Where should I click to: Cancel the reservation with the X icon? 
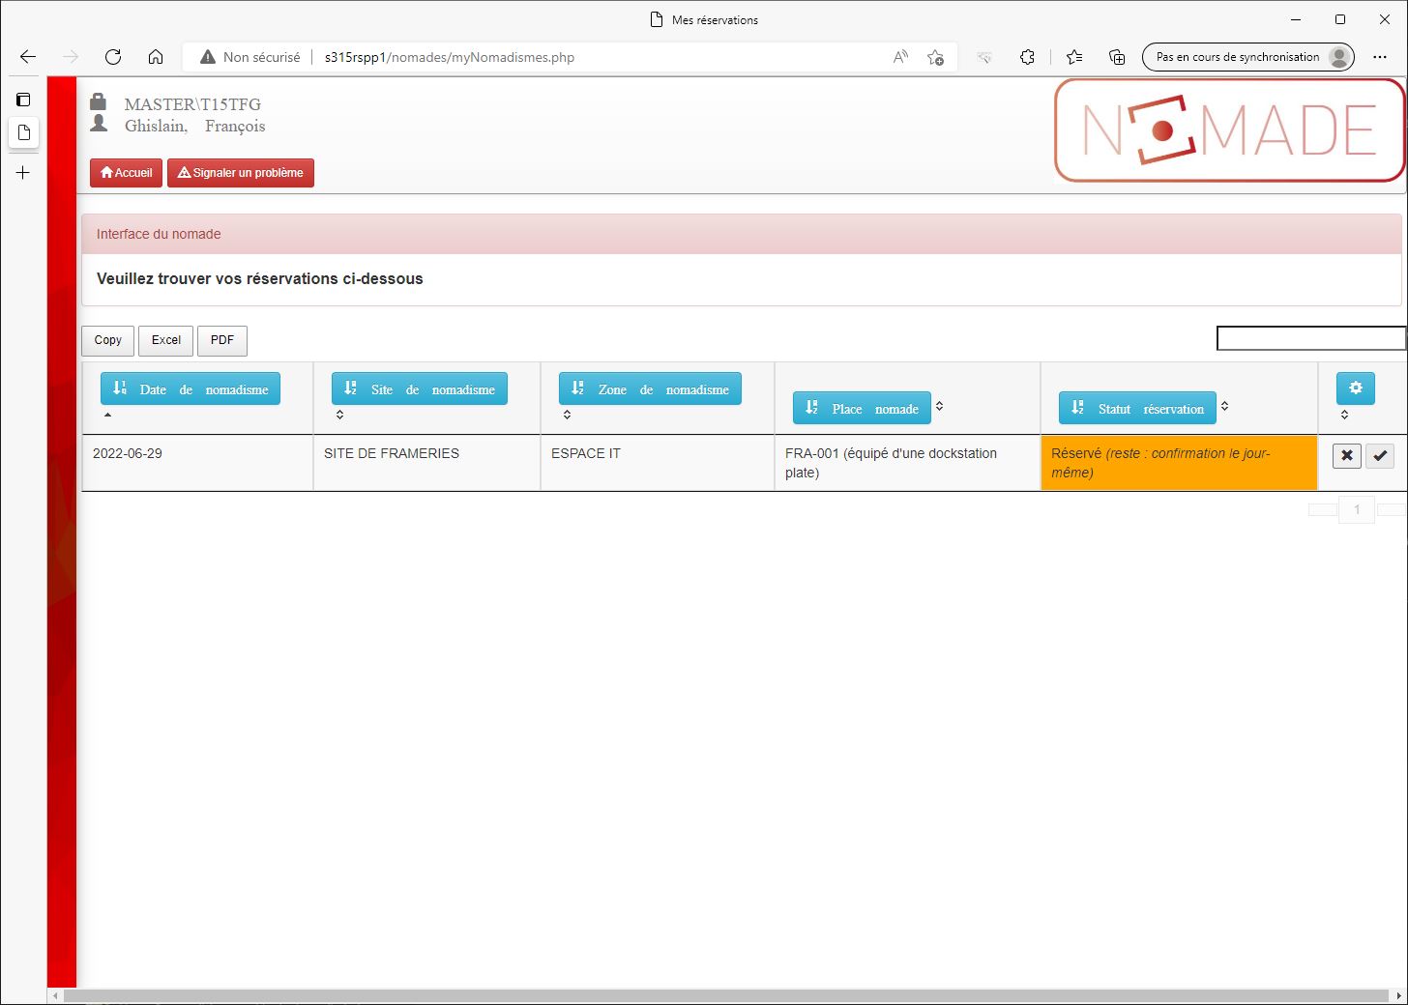(1346, 455)
